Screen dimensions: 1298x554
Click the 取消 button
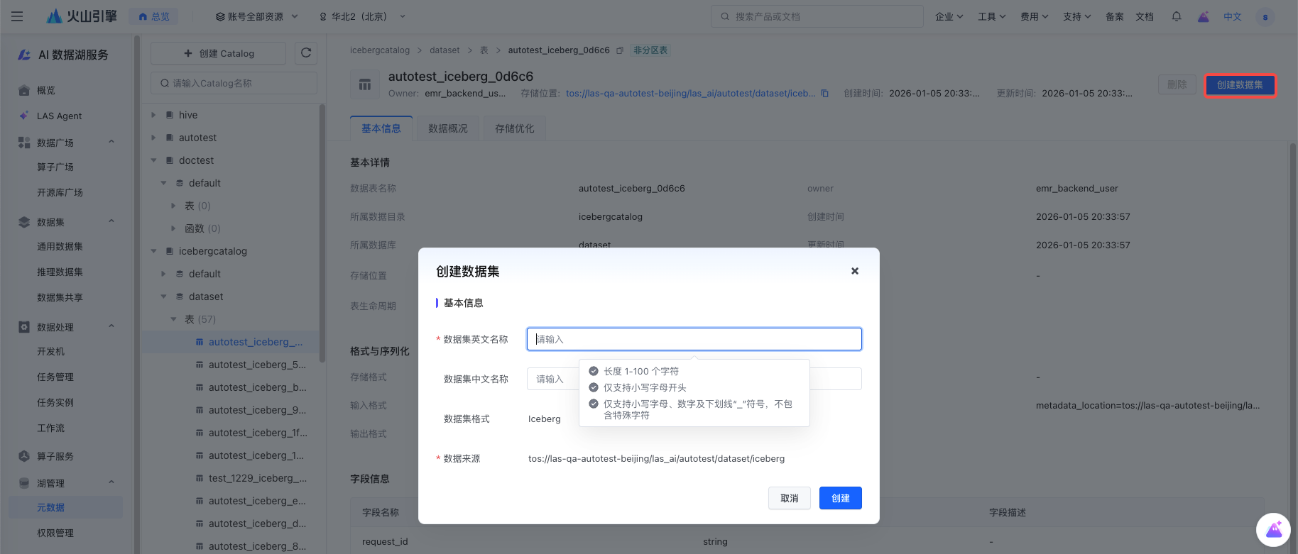[x=789, y=498]
